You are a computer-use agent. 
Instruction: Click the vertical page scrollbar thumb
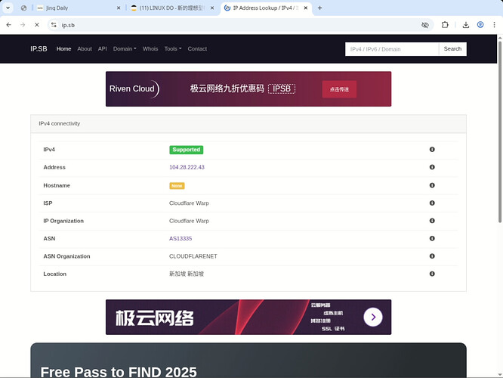pyautogui.click(x=500, y=132)
